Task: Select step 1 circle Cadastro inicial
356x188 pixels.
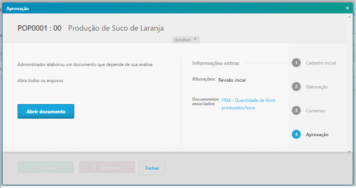Action: pos(296,63)
